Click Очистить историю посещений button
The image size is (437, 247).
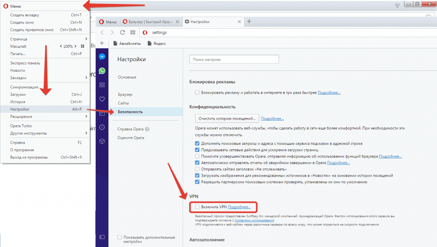click(x=227, y=118)
